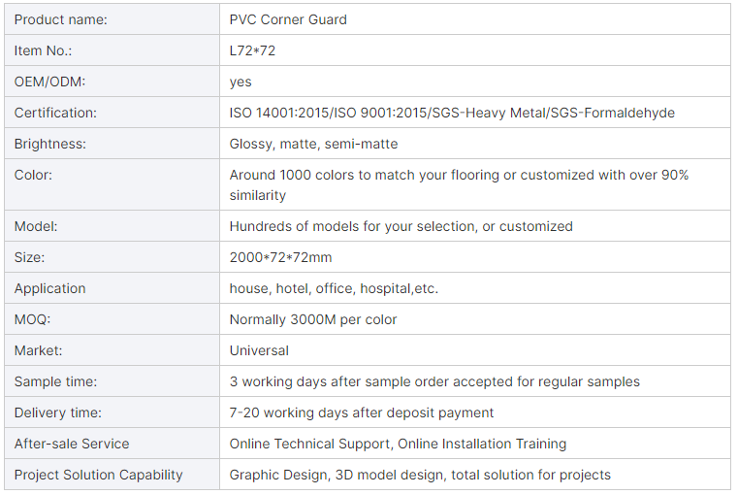
Task: Click the item number value "L72*72"
Action: (252, 50)
